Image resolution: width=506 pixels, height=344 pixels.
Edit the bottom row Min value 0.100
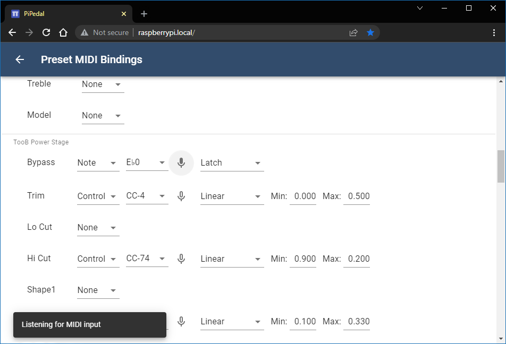click(303, 321)
